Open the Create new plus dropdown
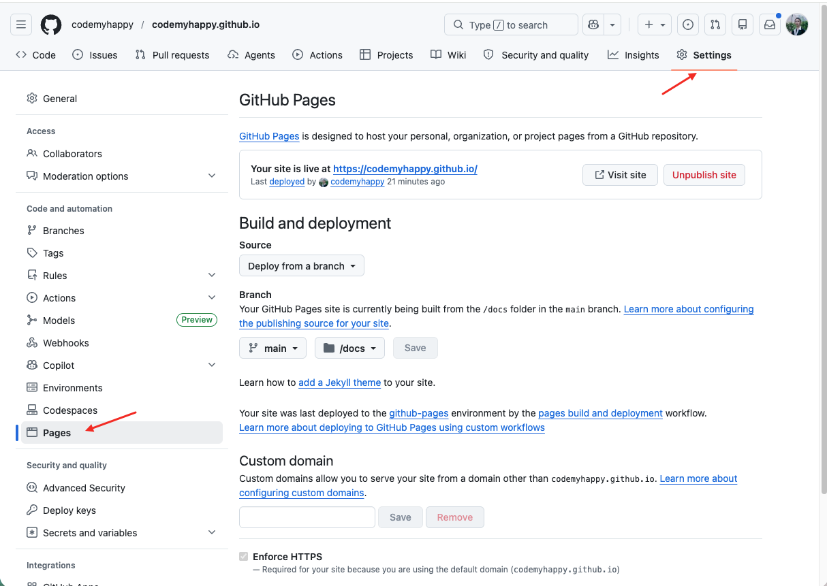Viewport: 827px width, 586px height. pyautogui.click(x=655, y=25)
